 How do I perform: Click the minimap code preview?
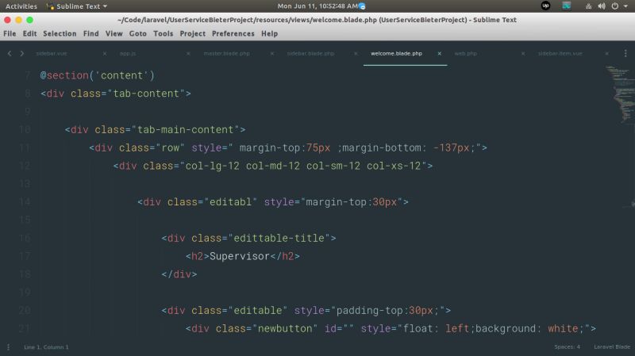pyautogui.click(x=619, y=94)
